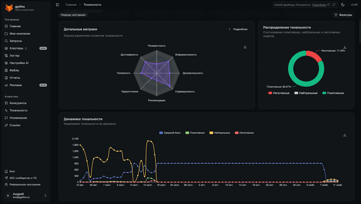Click Главная in the breadcrumb
Viewport: 361px width, 204px height.
pos(71,5)
